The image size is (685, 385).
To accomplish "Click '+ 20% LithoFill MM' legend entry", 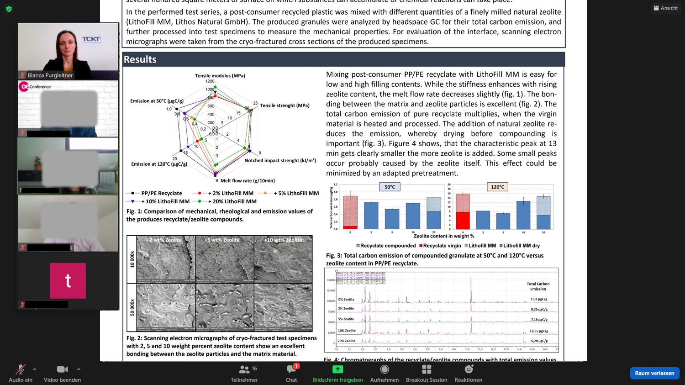I will (224, 201).
